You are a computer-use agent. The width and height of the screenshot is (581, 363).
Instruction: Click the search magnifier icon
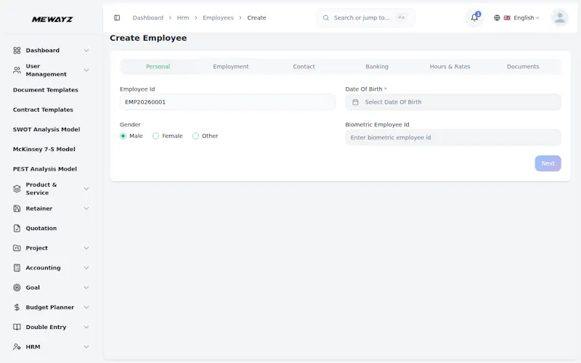325,17
